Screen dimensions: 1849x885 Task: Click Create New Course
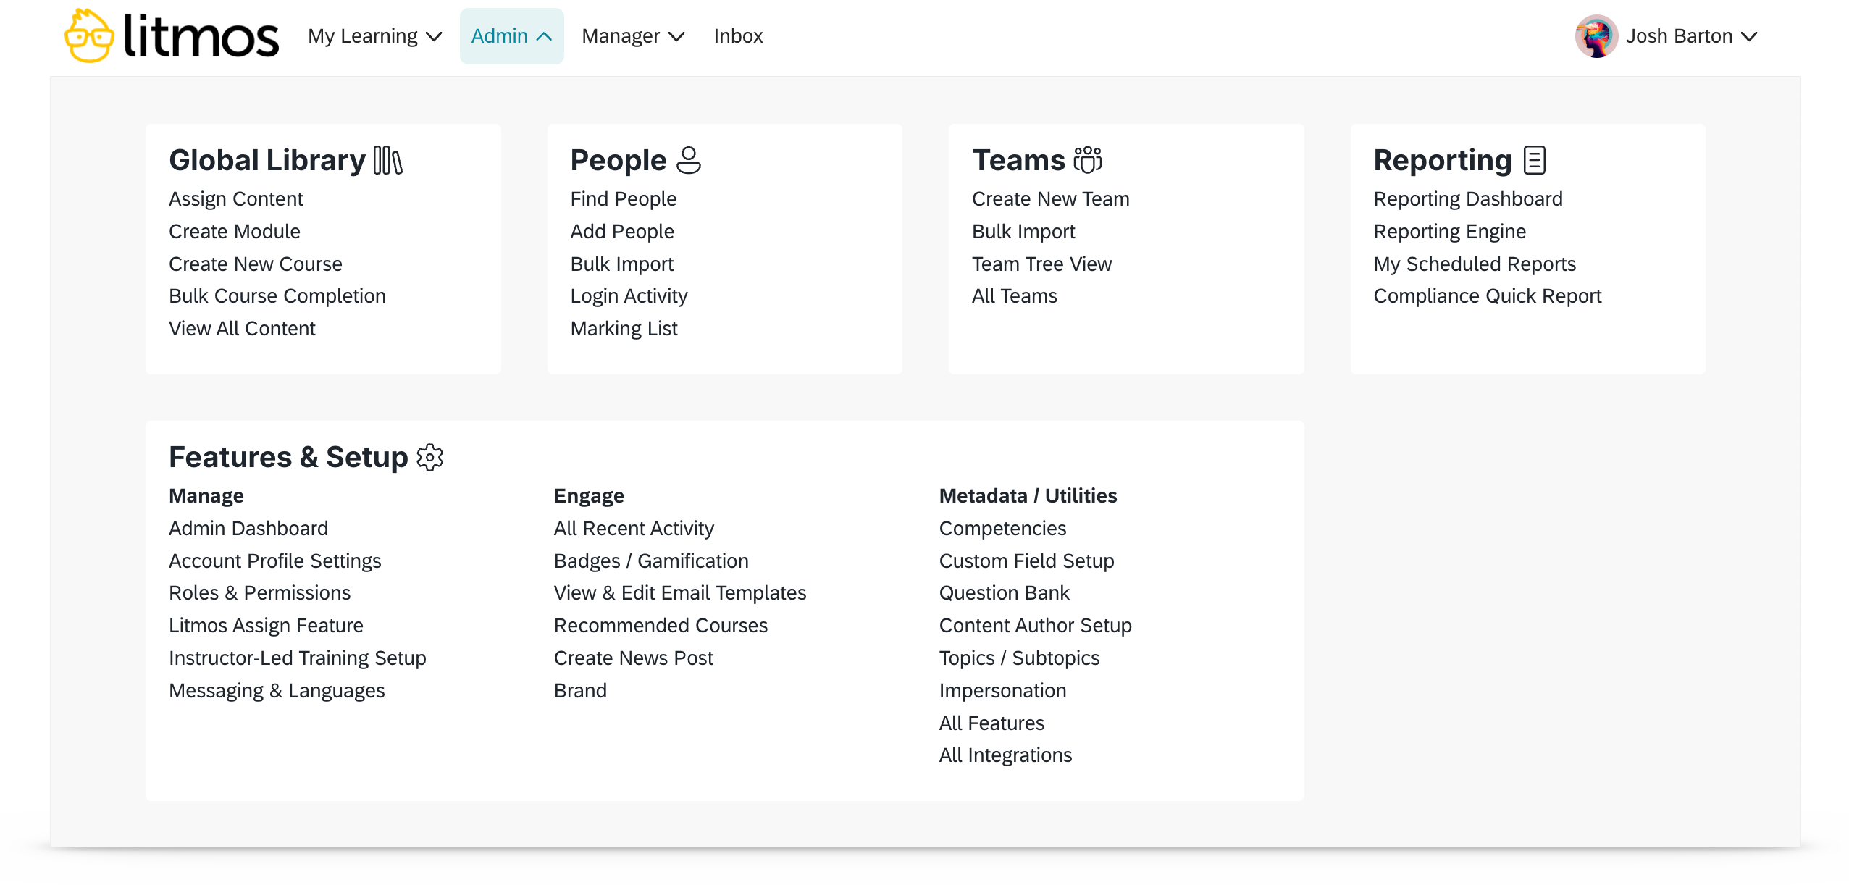(255, 264)
